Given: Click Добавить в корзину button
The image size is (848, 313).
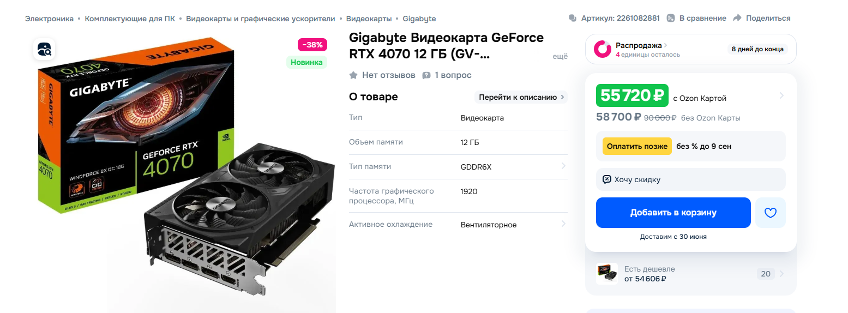Looking at the screenshot, I should click(673, 213).
